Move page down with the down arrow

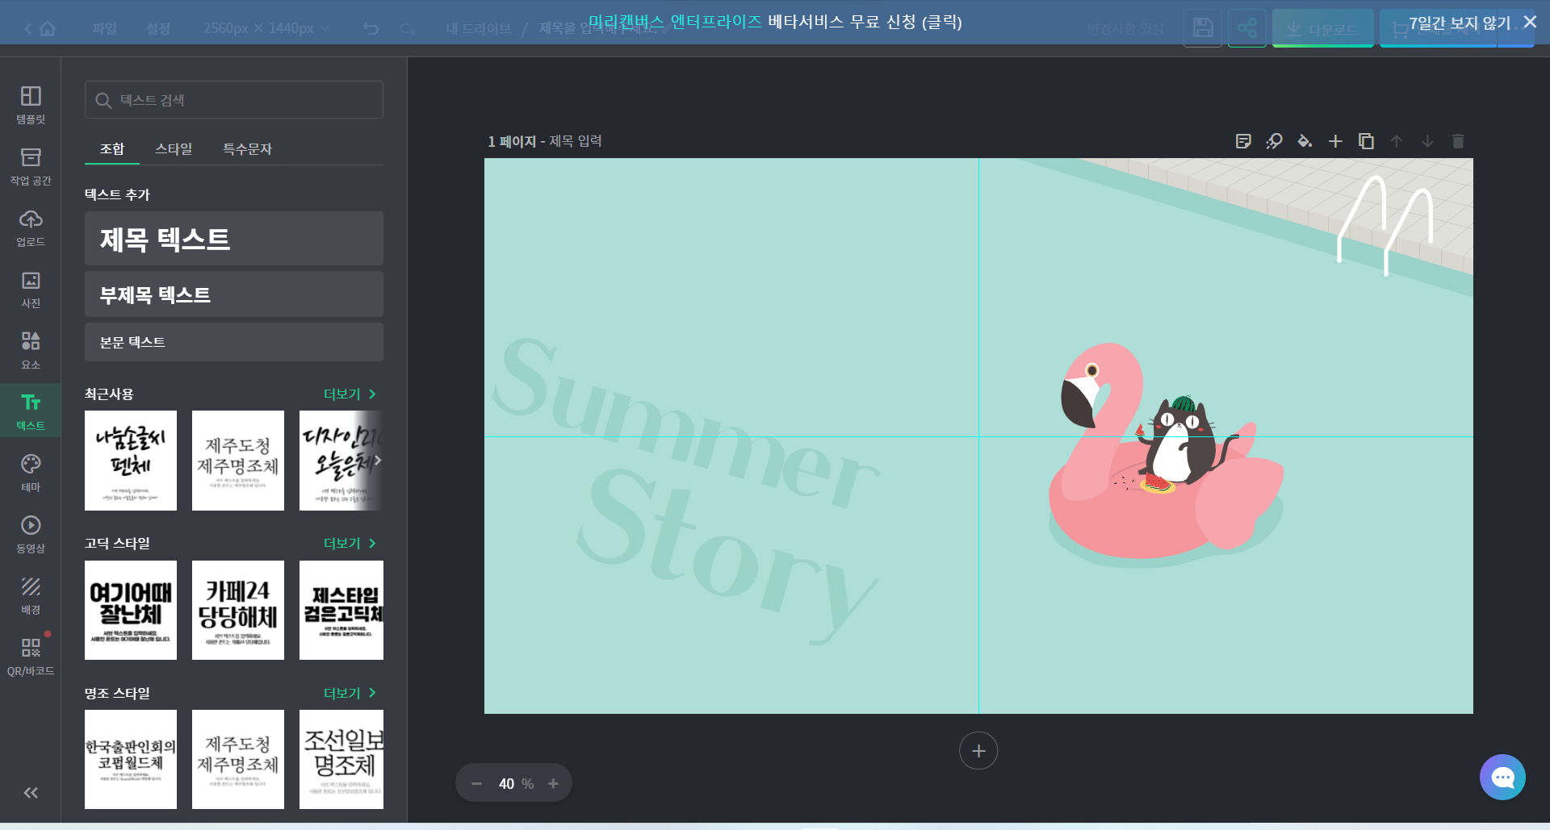coord(1427,141)
